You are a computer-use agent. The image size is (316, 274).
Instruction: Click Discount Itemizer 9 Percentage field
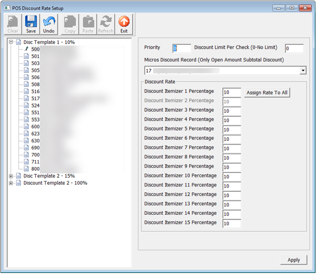click(232, 167)
